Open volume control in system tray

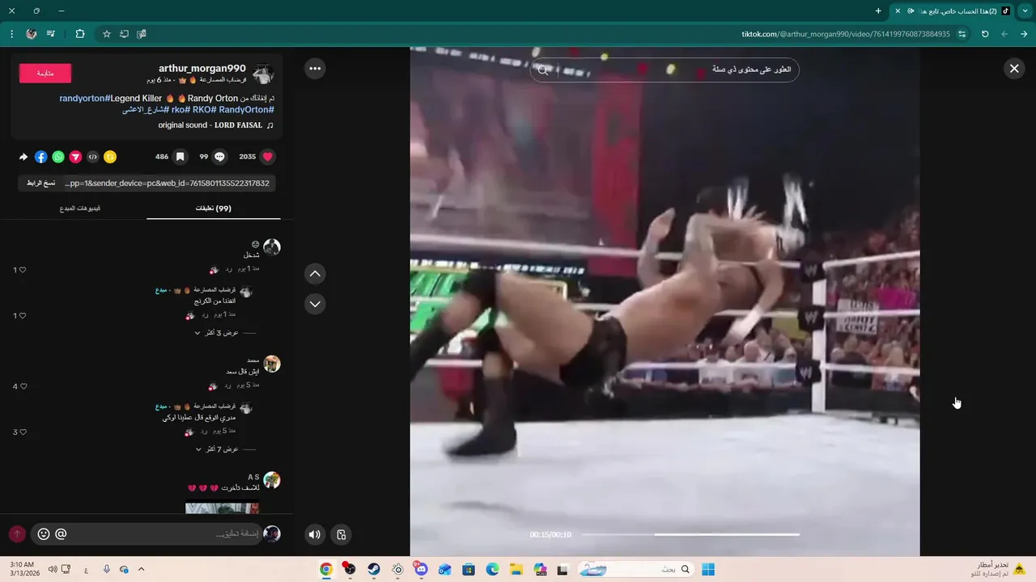(x=52, y=569)
